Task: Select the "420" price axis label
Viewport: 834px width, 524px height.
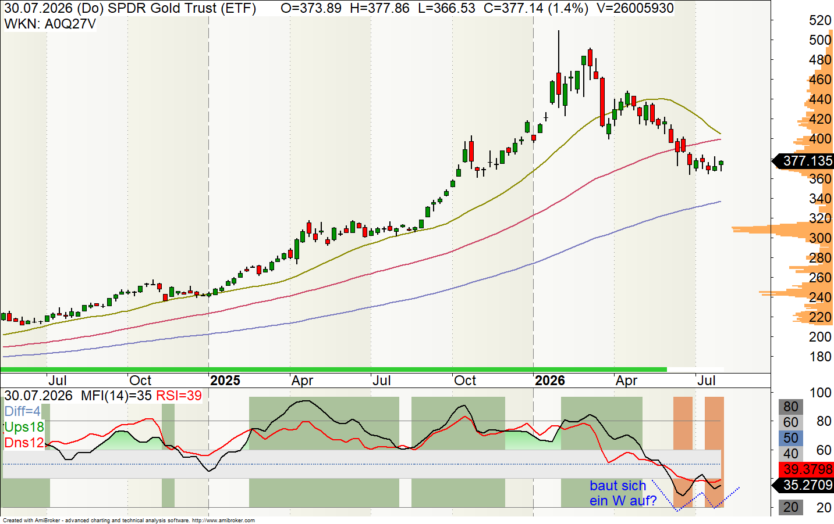Action: click(x=820, y=119)
